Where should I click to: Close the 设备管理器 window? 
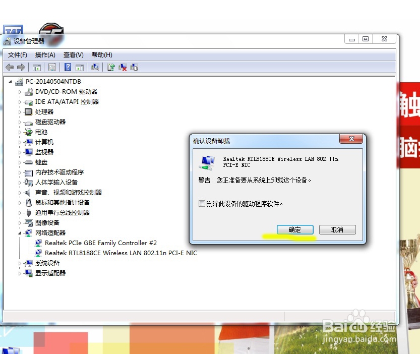[384, 39]
